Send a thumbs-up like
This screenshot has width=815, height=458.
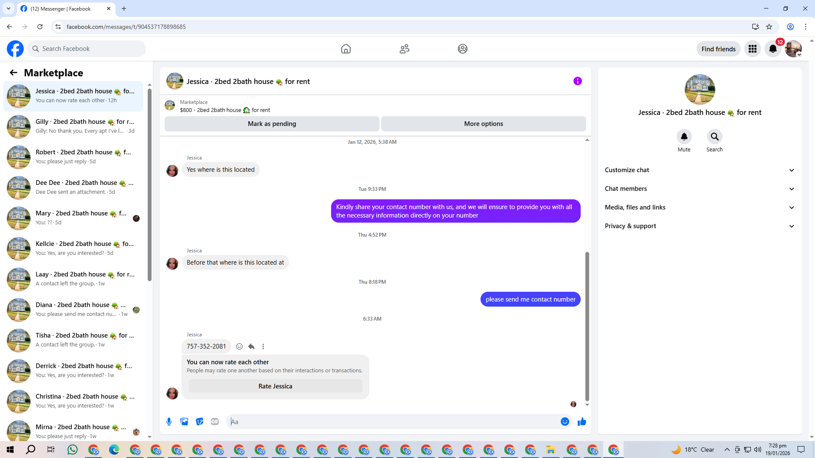[582, 422]
